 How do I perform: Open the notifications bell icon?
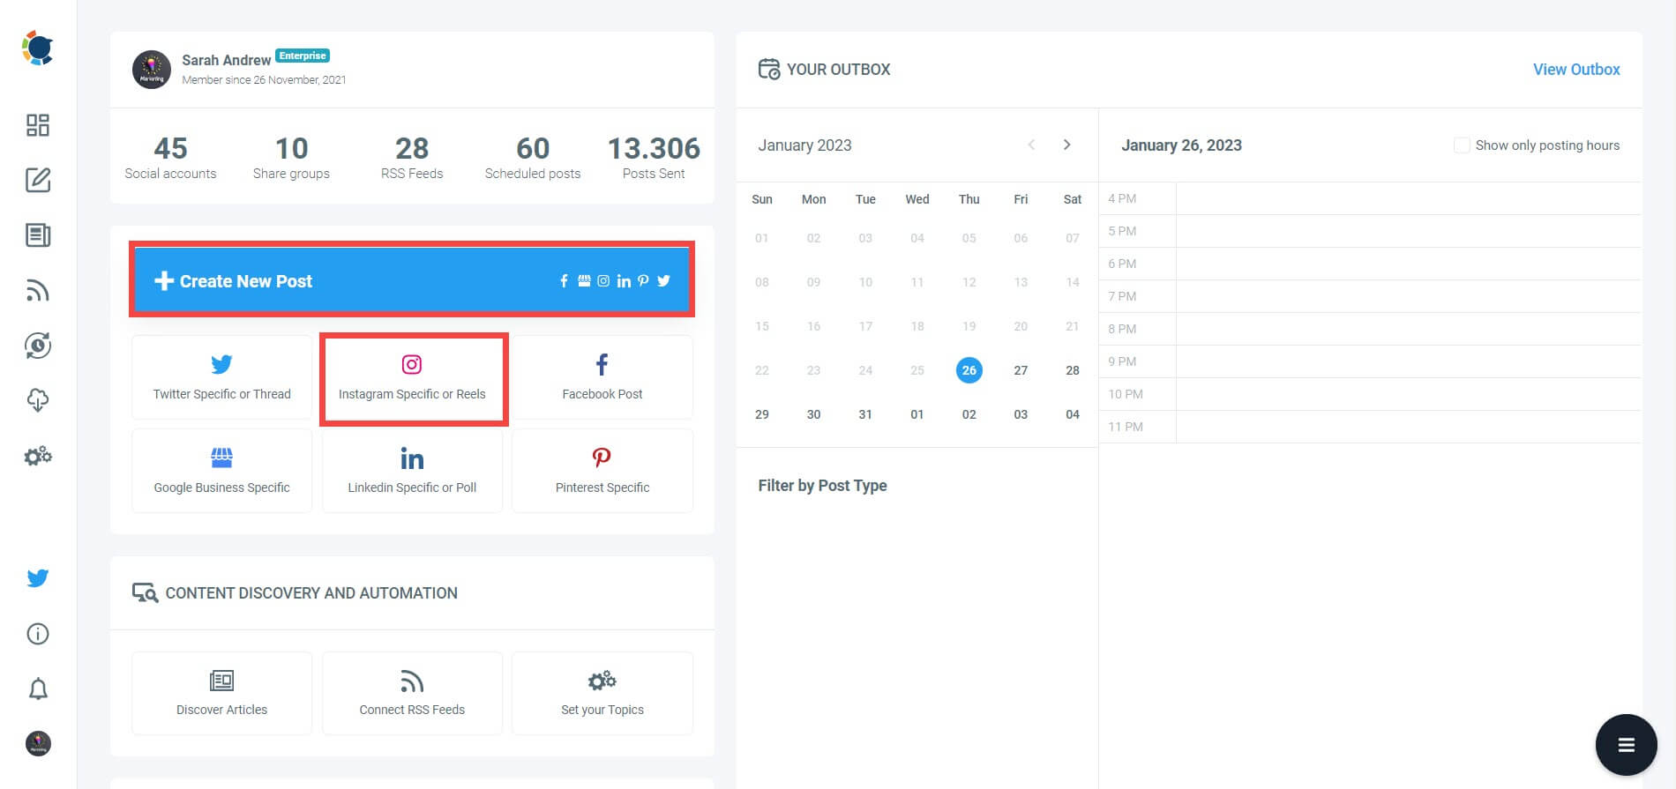[x=38, y=689]
